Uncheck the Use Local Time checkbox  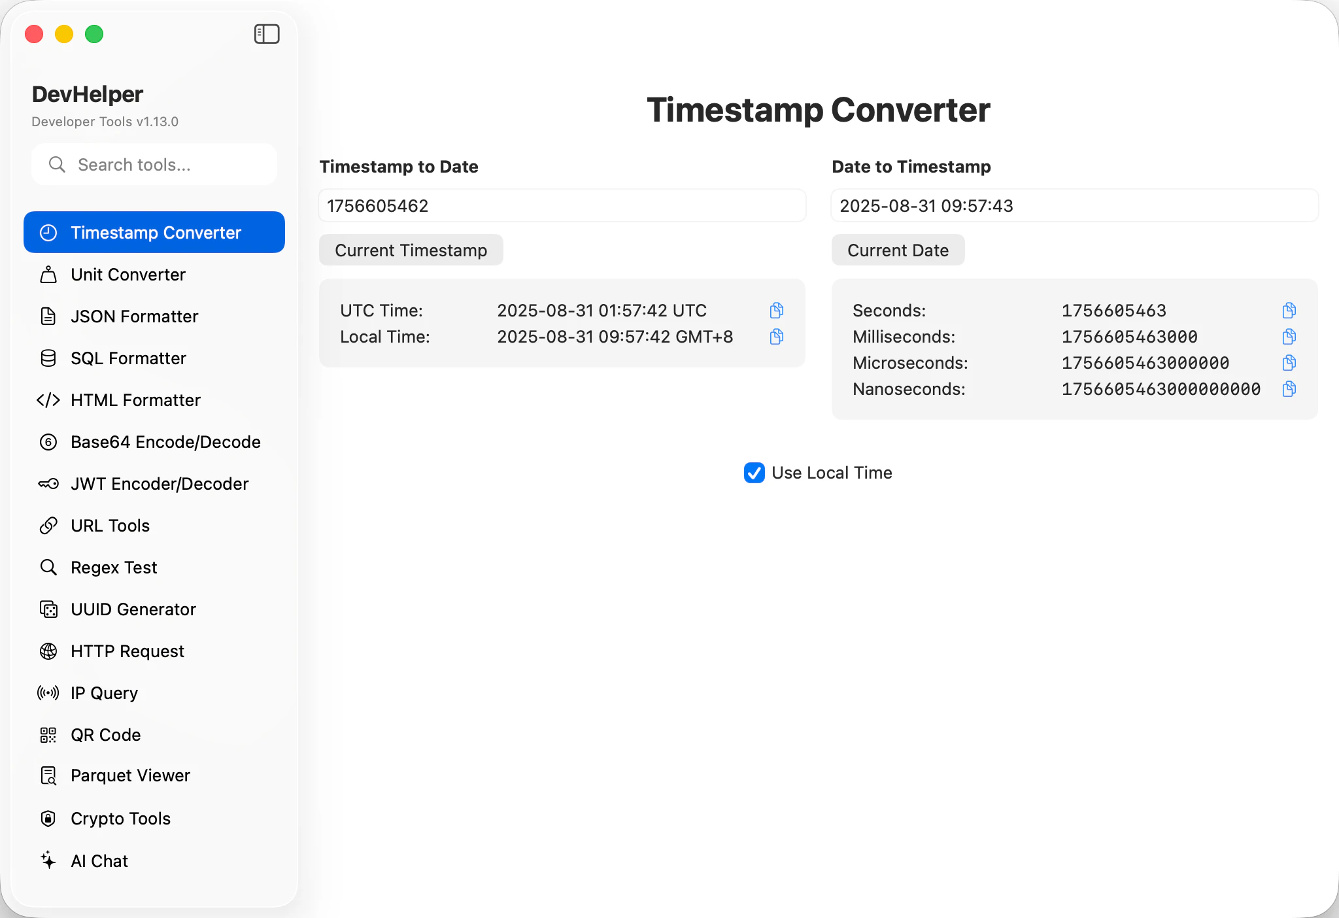(754, 473)
